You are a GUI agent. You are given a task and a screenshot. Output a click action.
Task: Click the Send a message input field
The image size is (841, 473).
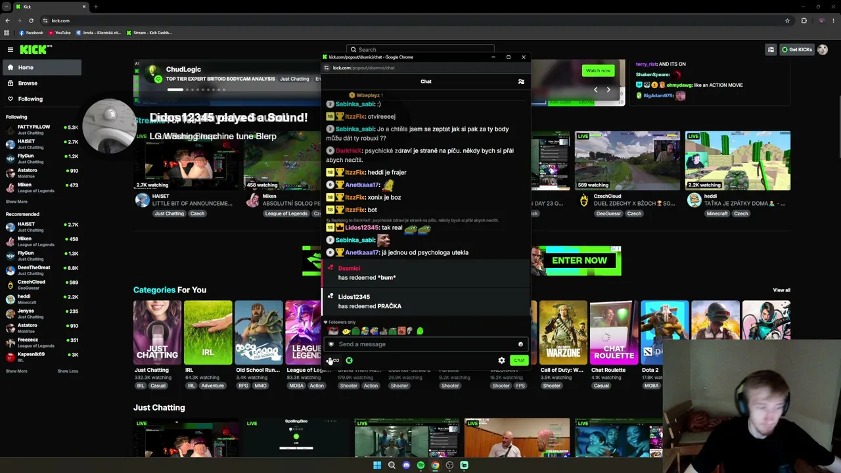(x=426, y=344)
